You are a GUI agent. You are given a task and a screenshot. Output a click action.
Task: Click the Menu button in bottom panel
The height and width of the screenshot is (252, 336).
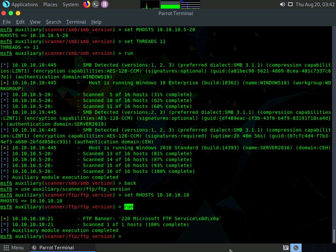13,248
